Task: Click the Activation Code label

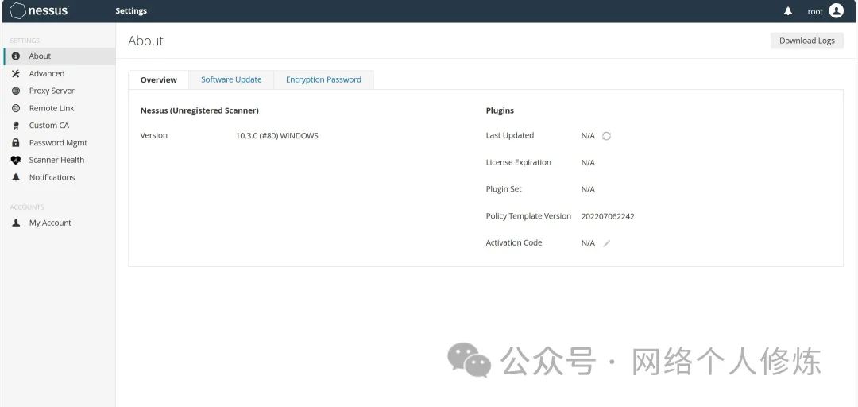Action: 514,242
